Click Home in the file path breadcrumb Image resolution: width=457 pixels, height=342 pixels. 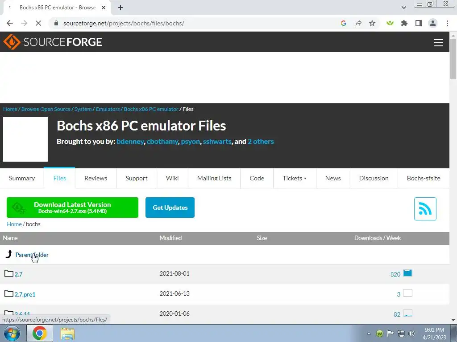14,224
